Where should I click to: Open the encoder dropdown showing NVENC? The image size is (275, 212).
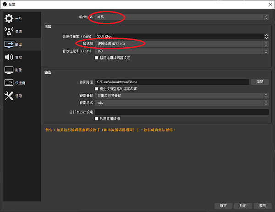click(x=182, y=44)
